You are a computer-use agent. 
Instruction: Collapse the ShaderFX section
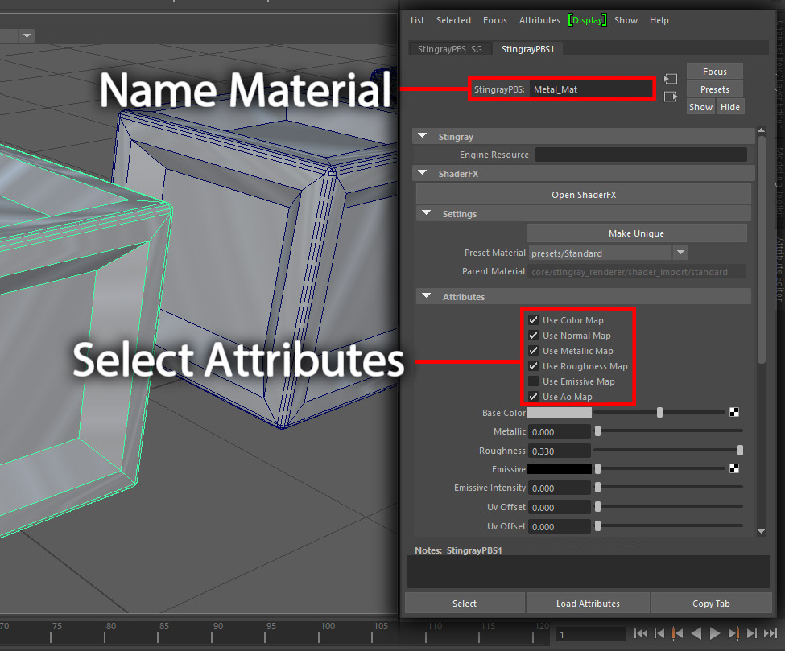426,173
